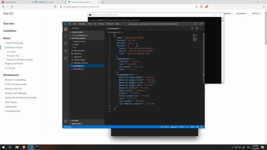Open the Action Center notification icon
This screenshot has width=267, height=150.
click(263, 147)
